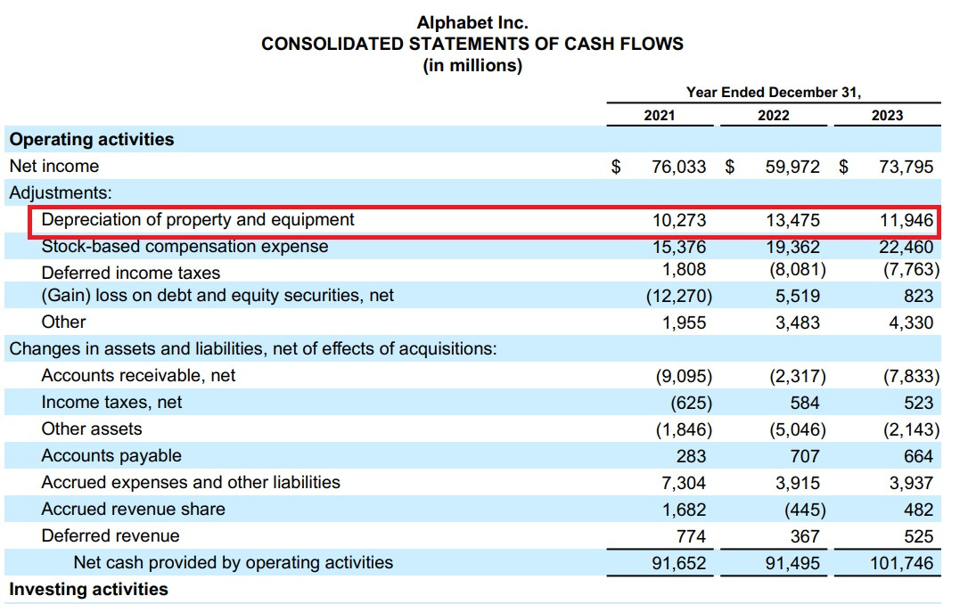The width and height of the screenshot is (968, 604).
Task: Click Net income 2022 value 59,972
Action: coord(792,167)
